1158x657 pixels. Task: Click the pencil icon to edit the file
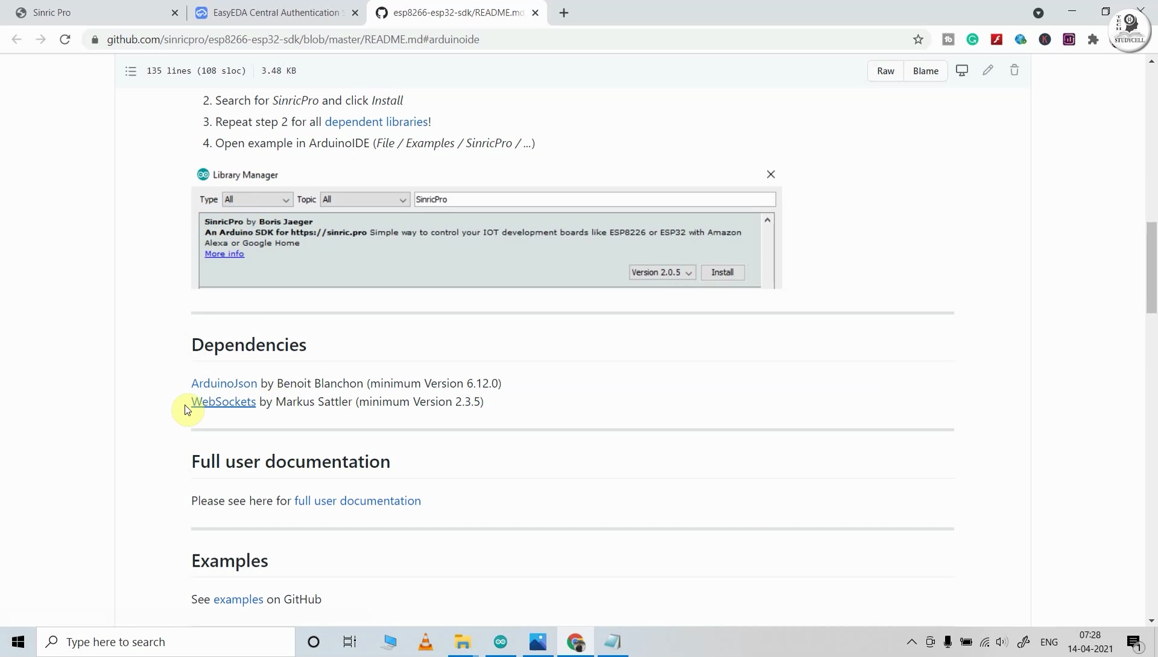(x=987, y=71)
